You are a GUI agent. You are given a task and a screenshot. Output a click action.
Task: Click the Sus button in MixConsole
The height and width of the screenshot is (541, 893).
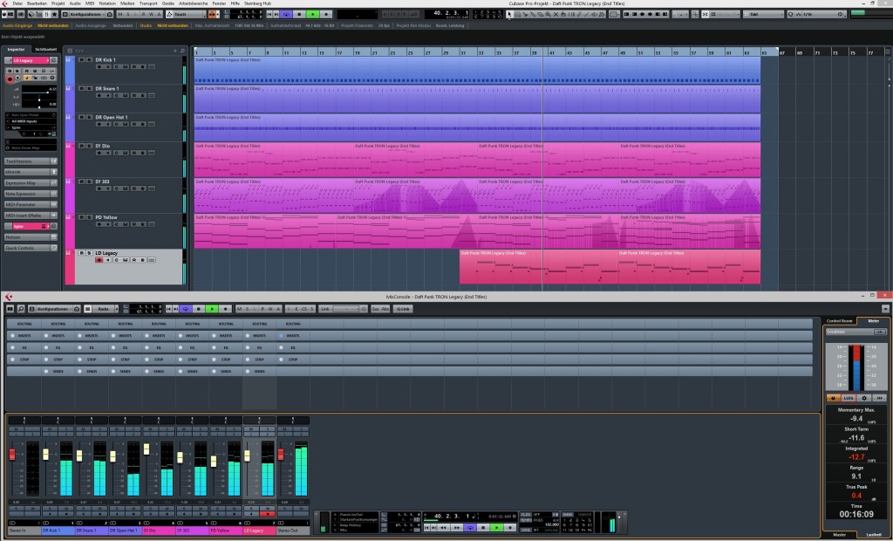(376, 308)
